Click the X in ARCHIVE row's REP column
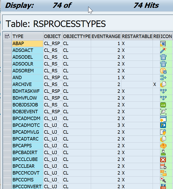Screen dimensions: 173x189 [155, 84]
